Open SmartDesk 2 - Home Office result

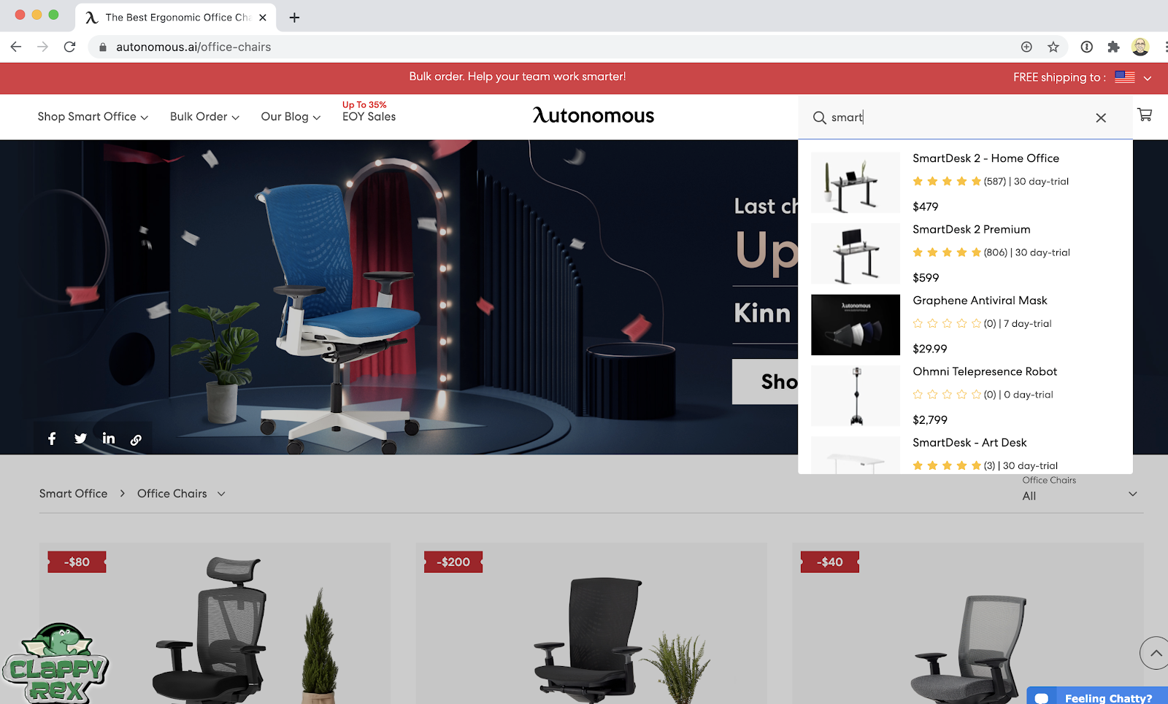click(x=985, y=158)
